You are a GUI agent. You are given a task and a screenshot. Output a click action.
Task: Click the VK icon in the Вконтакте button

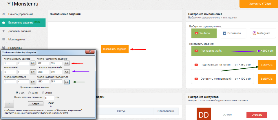pos(224,33)
